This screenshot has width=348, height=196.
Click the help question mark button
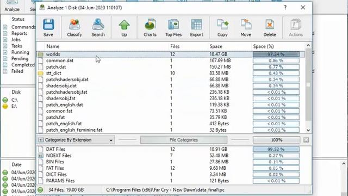point(285,8)
